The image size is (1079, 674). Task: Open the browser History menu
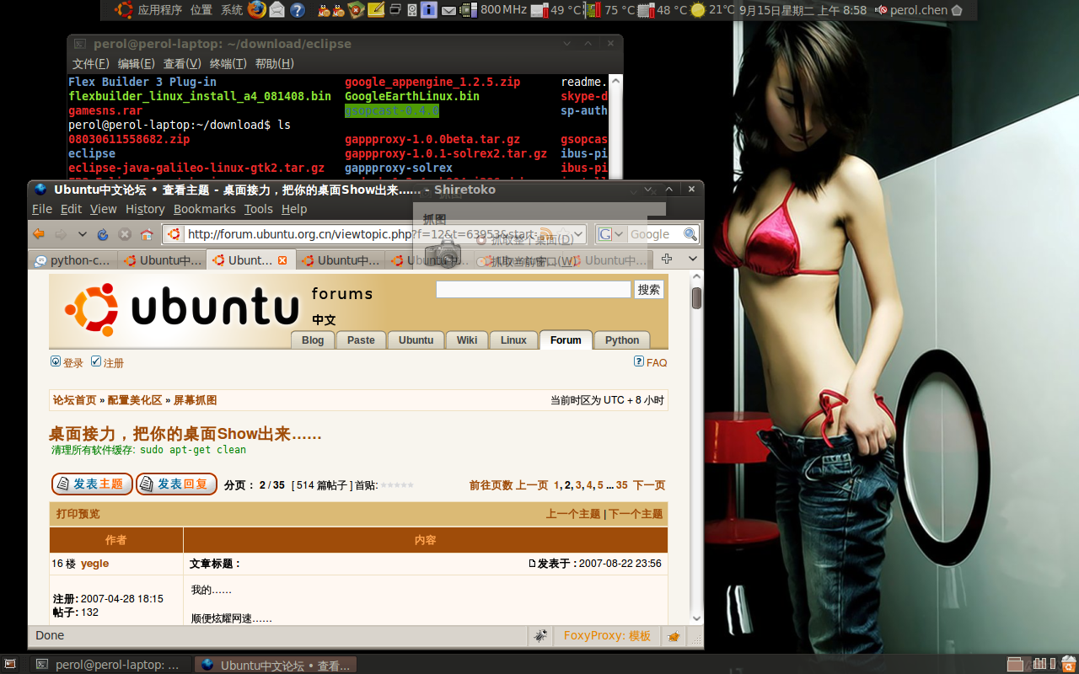[145, 209]
